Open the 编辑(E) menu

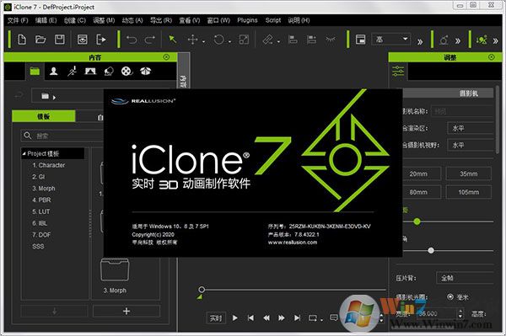pyautogui.click(x=46, y=20)
